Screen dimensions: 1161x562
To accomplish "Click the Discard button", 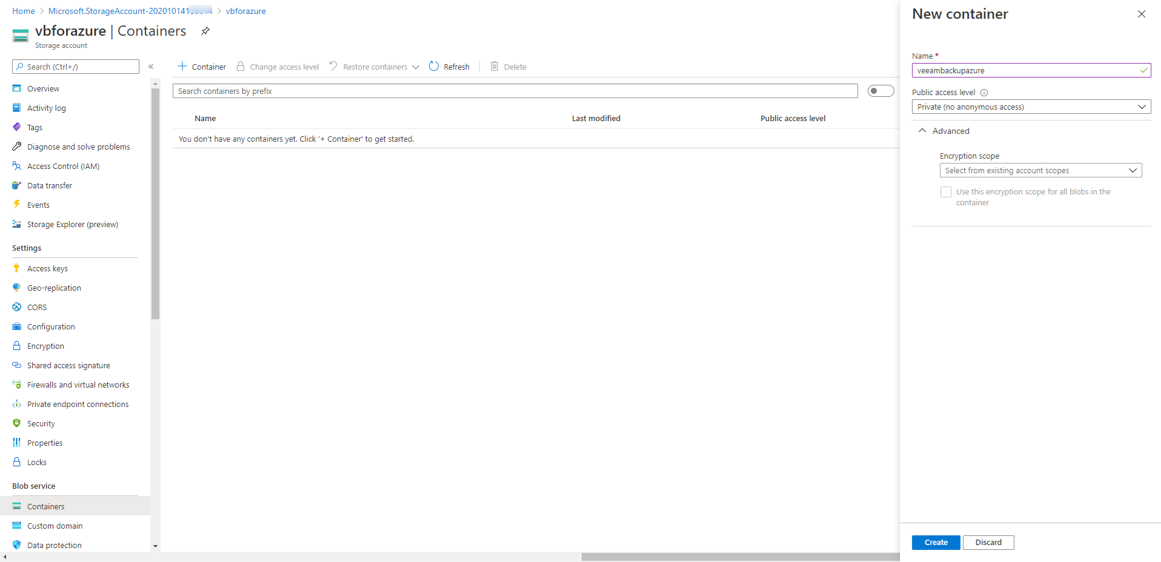I will coord(988,543).
